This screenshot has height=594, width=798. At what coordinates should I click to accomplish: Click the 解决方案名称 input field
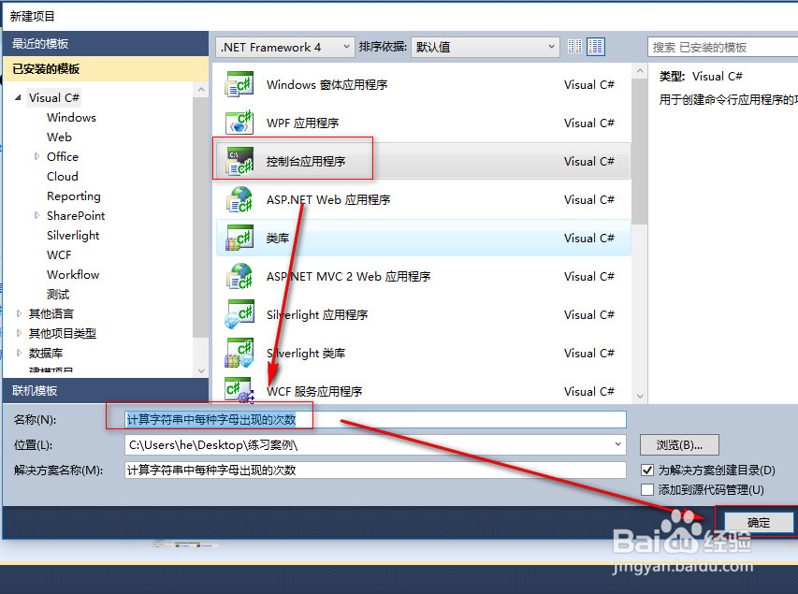click(x=375, y=470)
